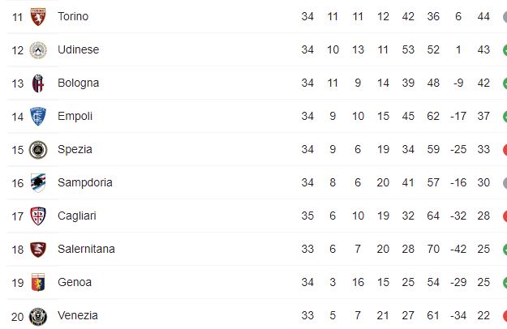Click the Genoa team name

[75, 282]
